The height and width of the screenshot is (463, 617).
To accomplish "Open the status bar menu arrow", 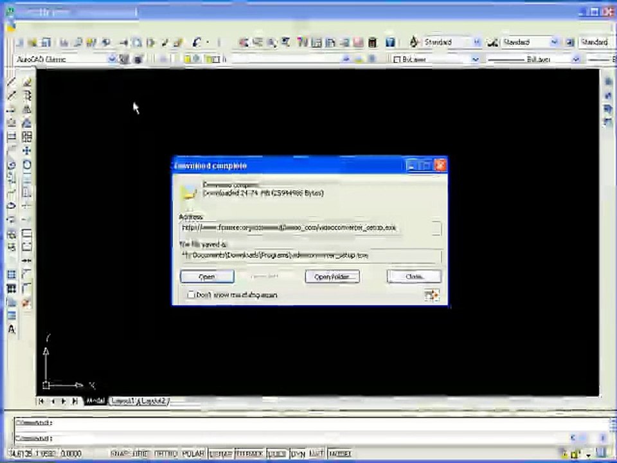I will point(588,455).
